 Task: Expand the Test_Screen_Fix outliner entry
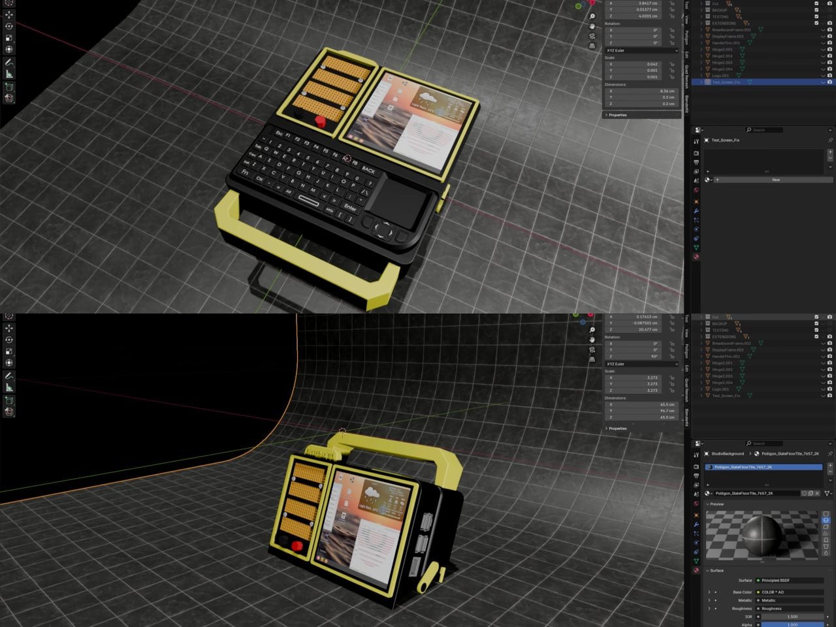pos(701,81)
